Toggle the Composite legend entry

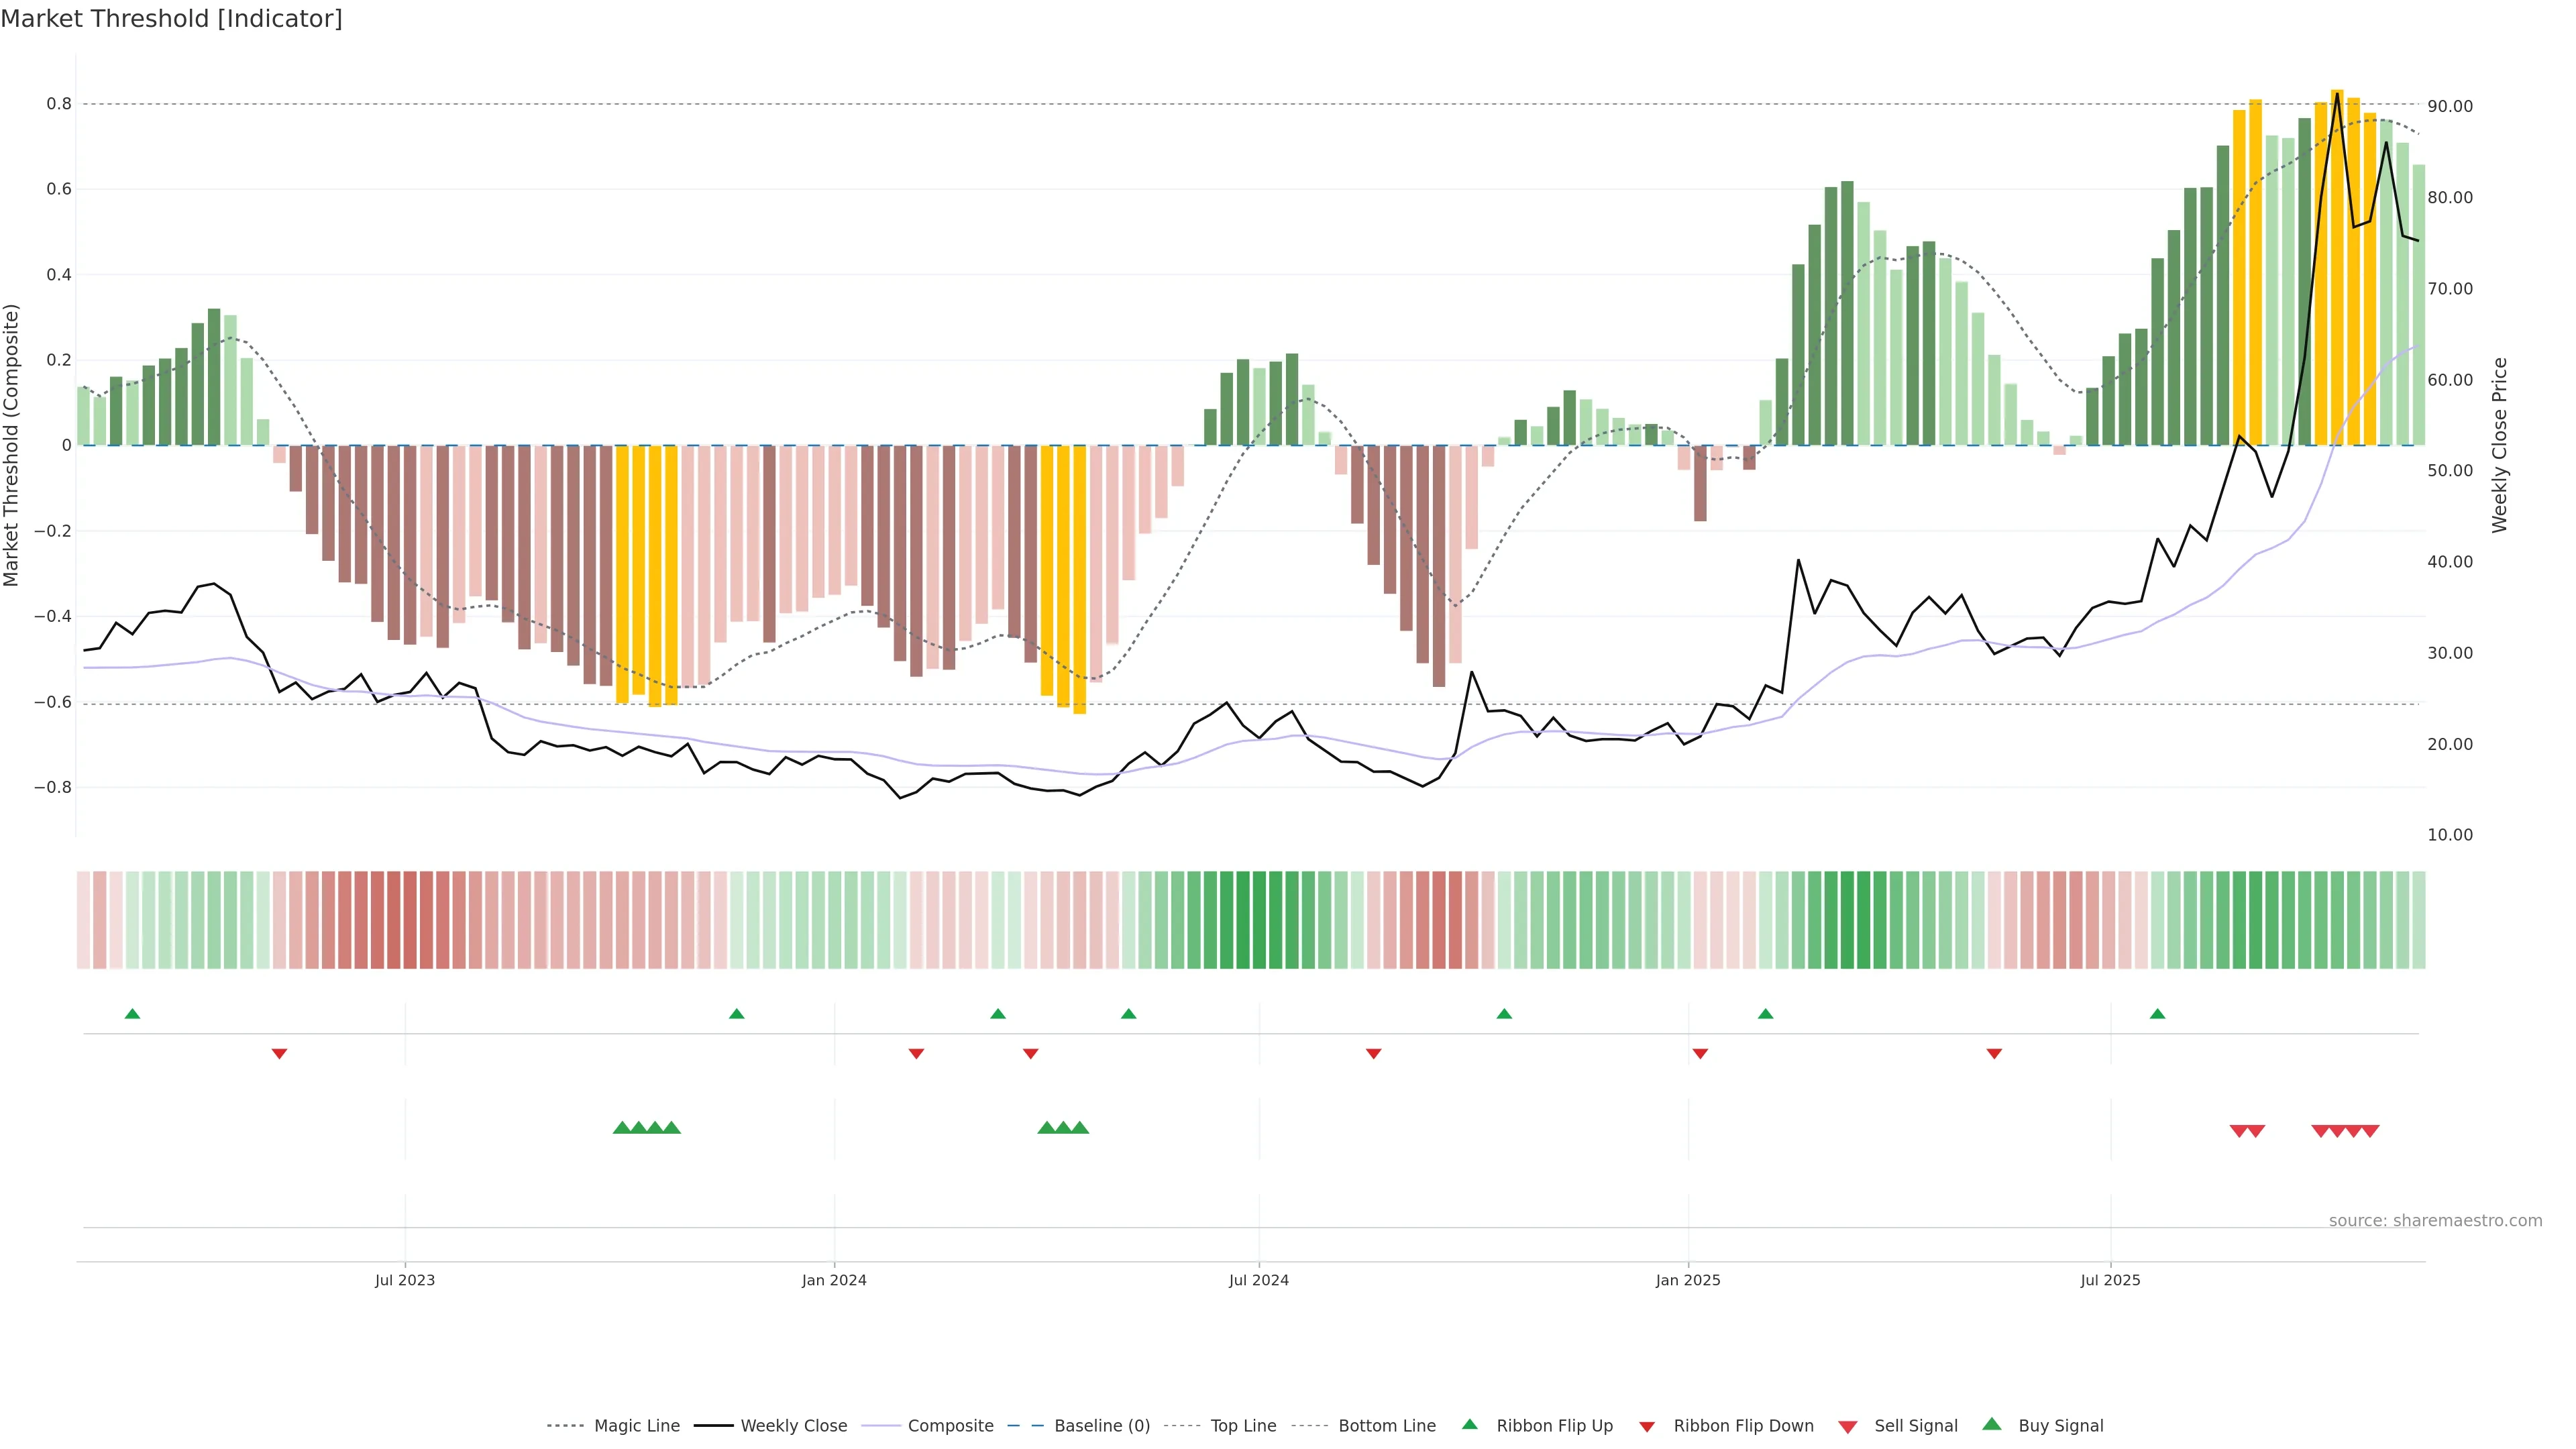pos(950,1426)
